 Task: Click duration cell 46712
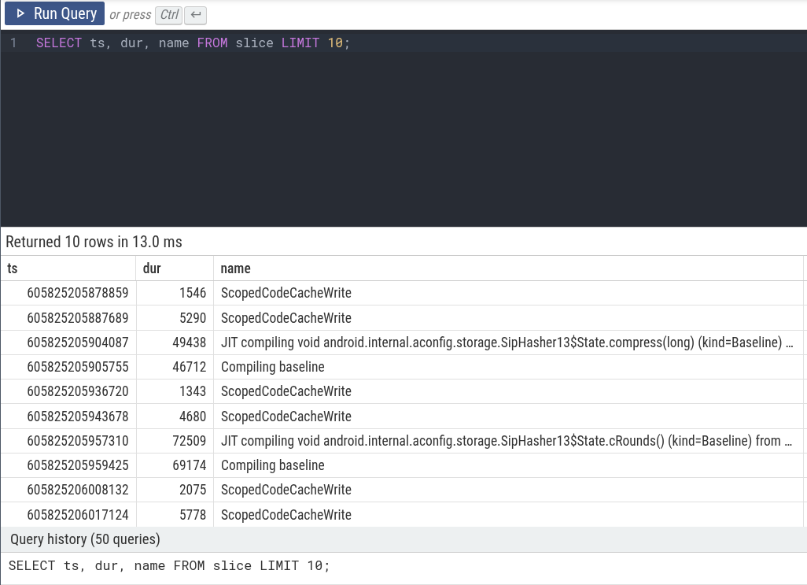tap(192, 367)
